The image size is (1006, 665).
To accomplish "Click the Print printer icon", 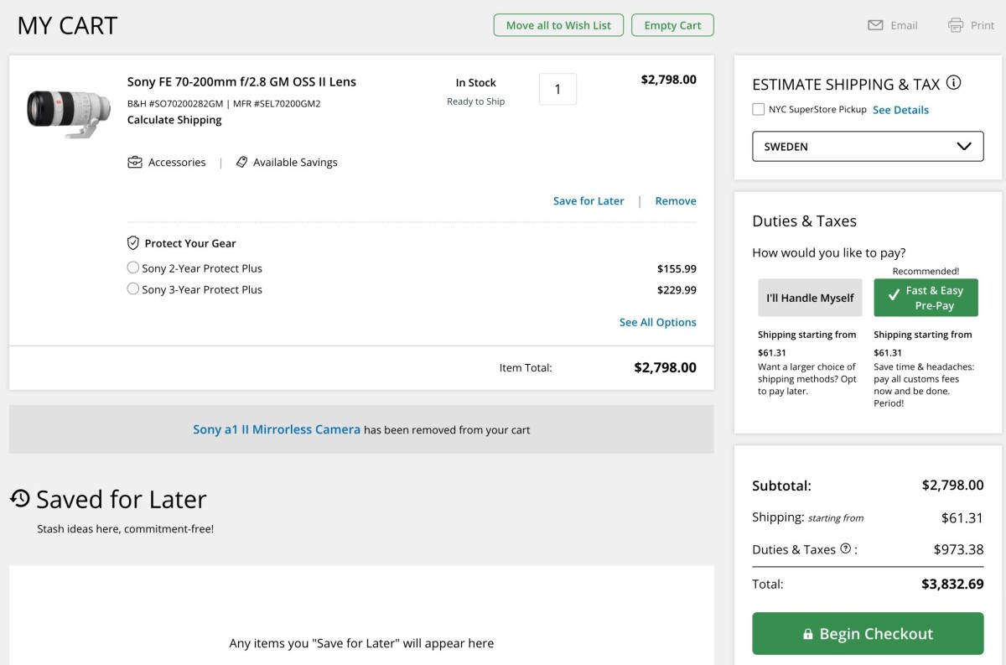I will [956, 25].
